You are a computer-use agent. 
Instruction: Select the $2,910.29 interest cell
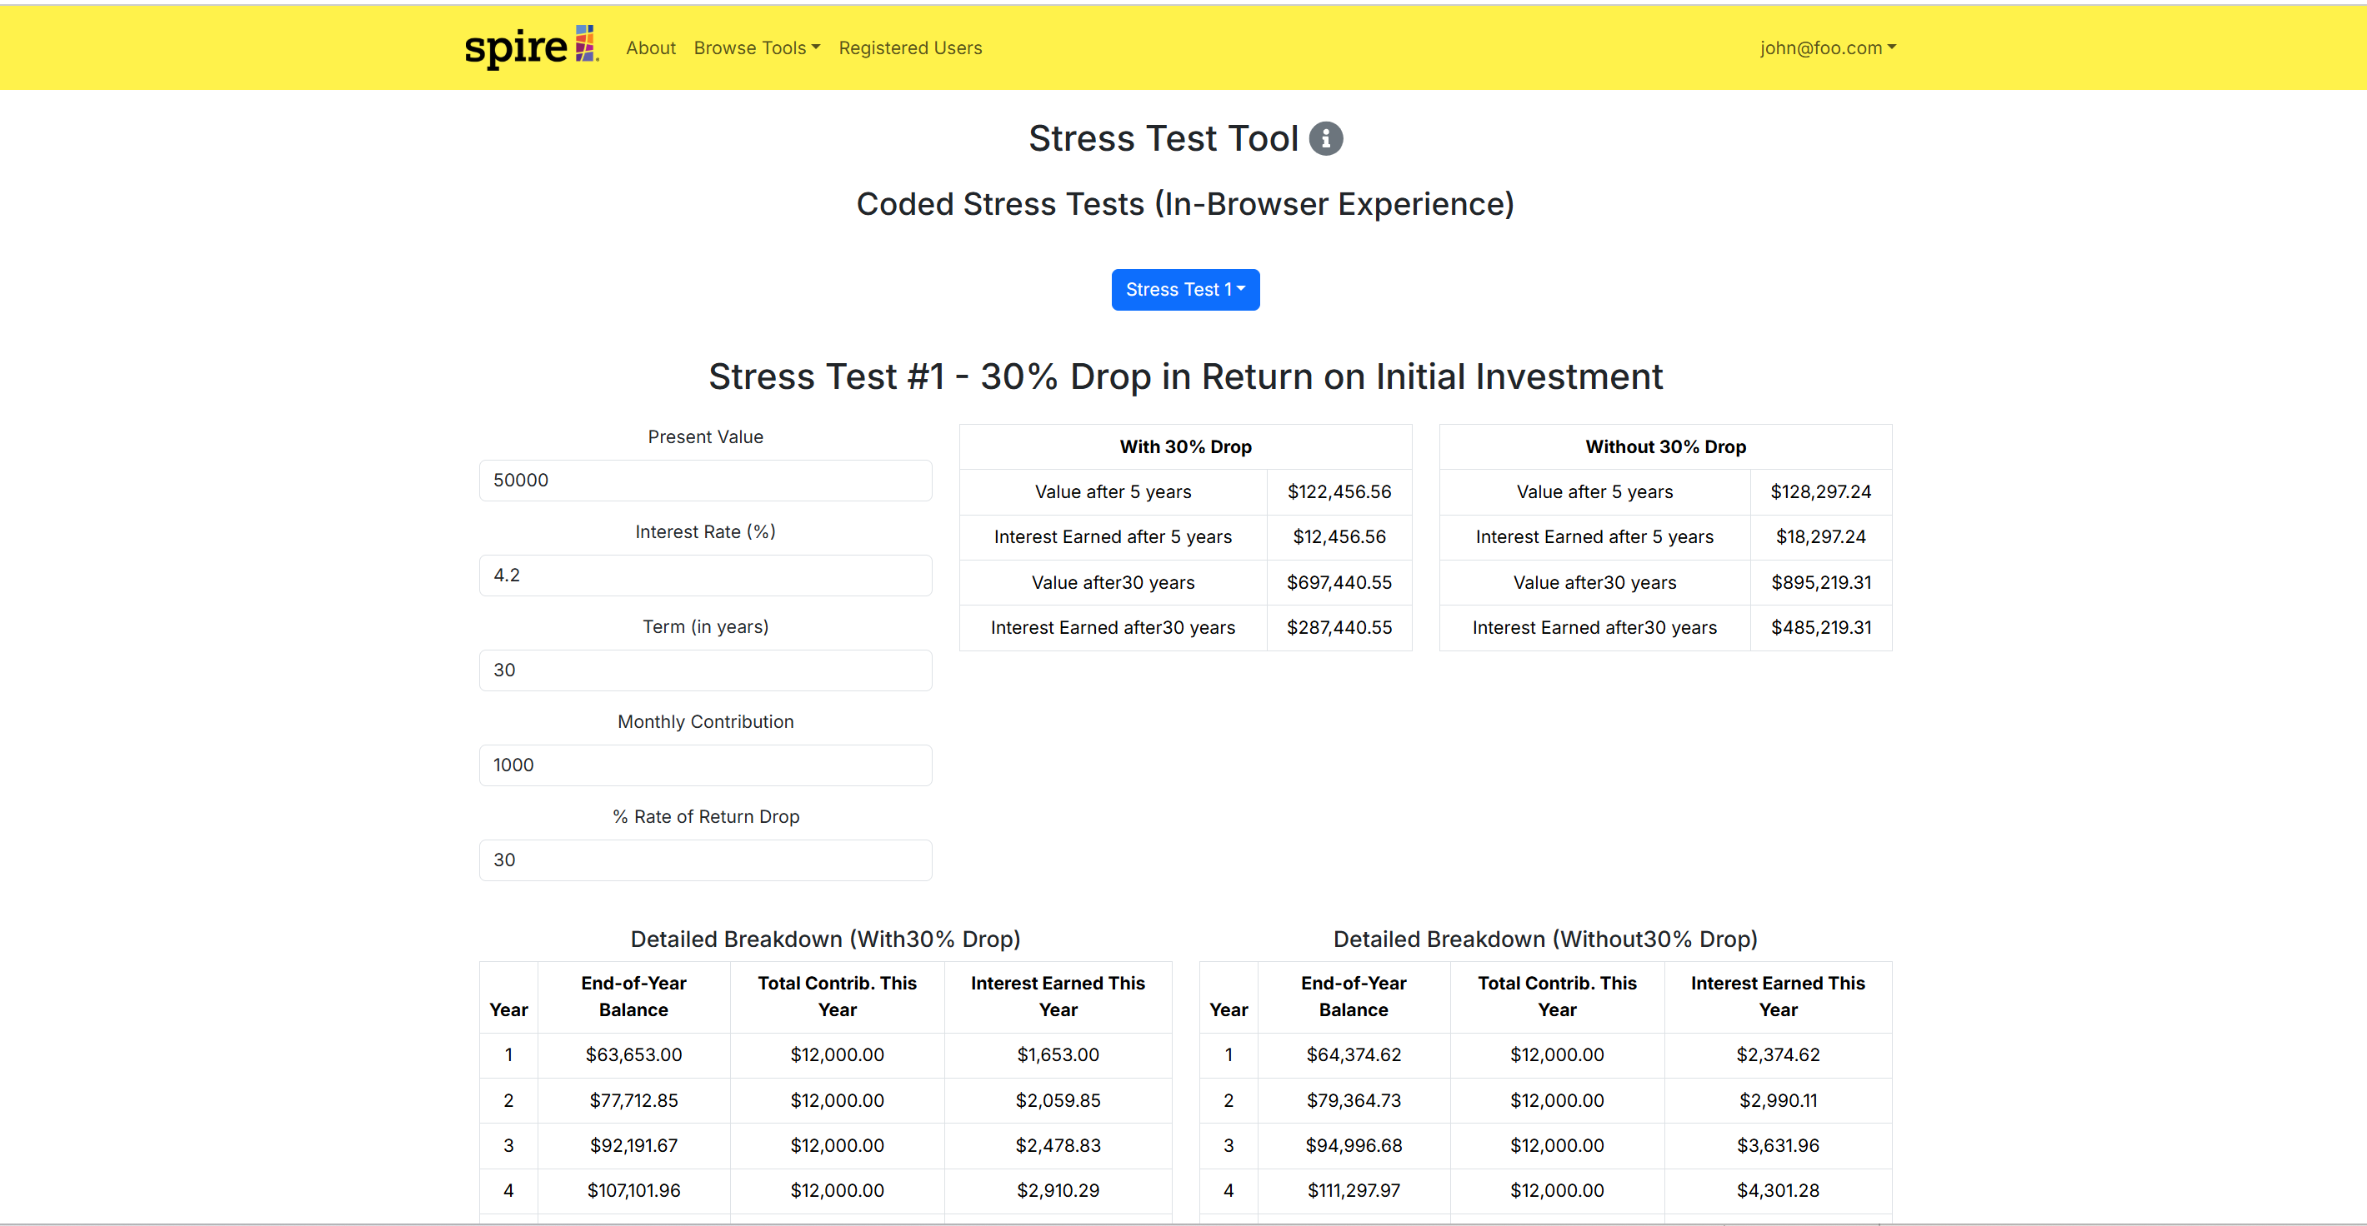pyautogui.click(x=1058, y=1190)
